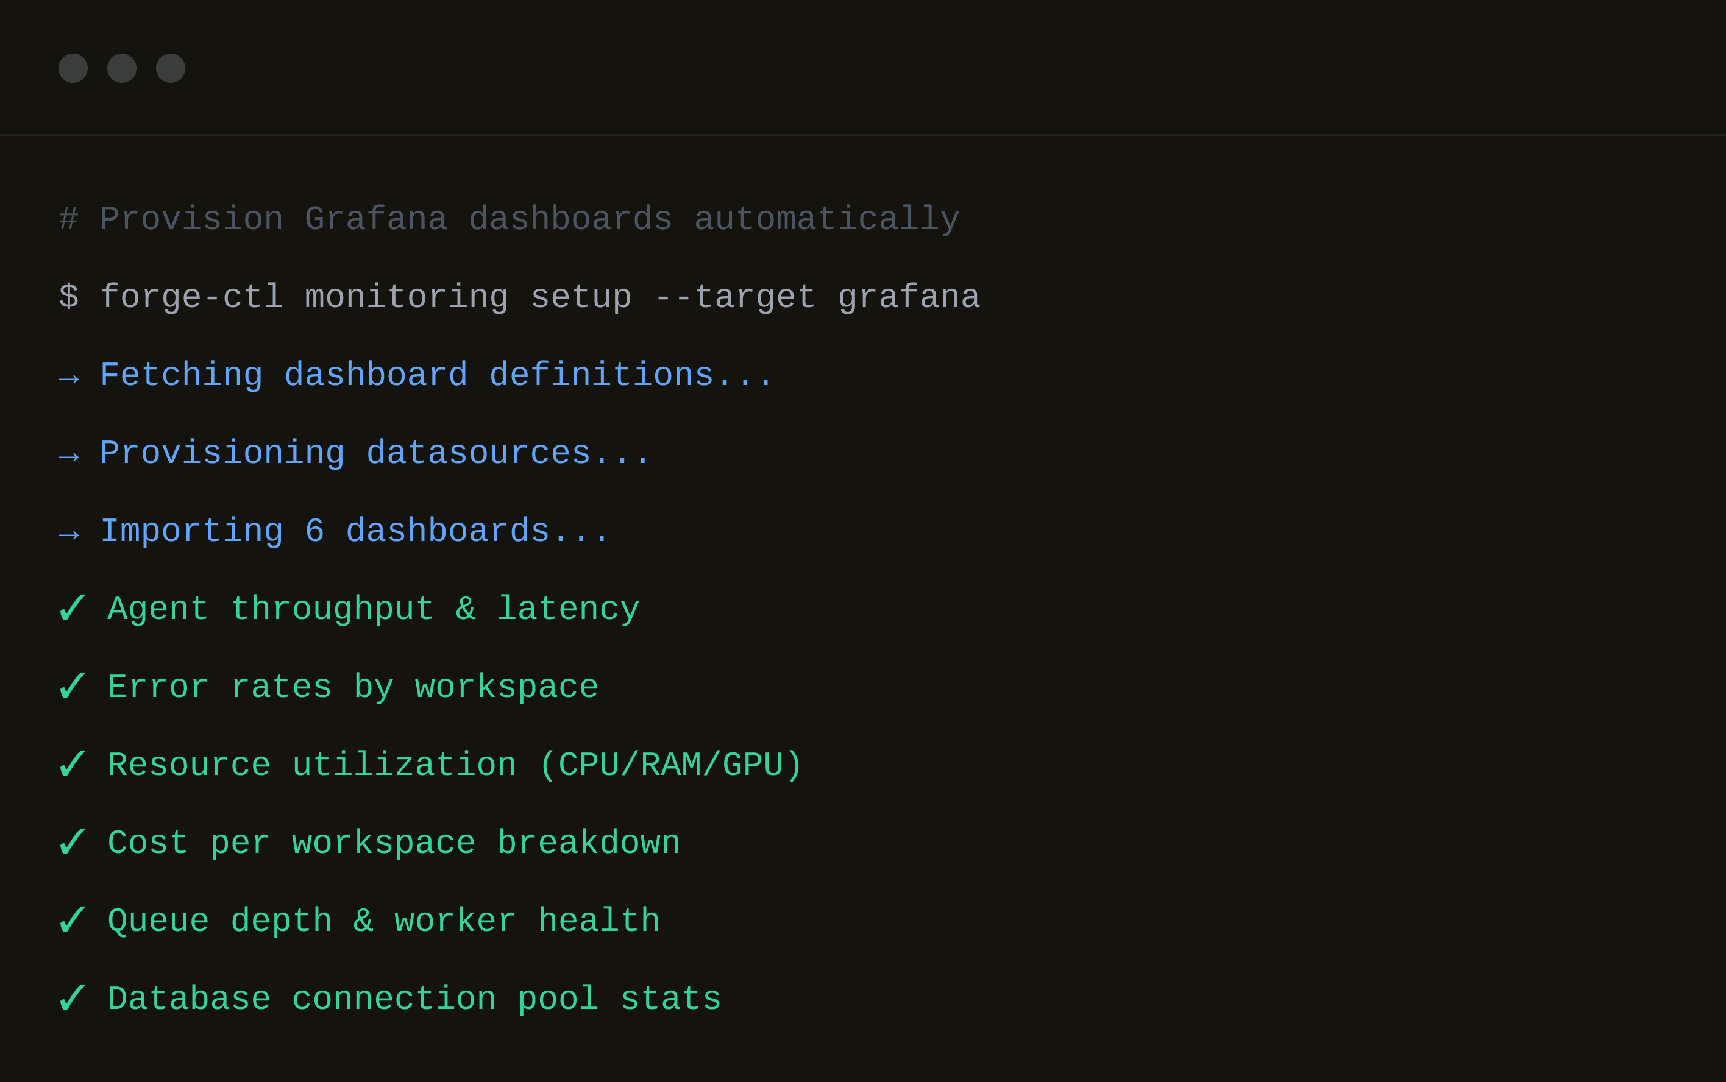Click the checkmark beside "Database connection pool stats"

pos(73,999)
